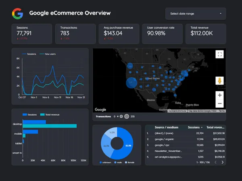Click the Source / medium column header
The height and width of the screenshot is (181, 242).
click(x=166, y=127)
